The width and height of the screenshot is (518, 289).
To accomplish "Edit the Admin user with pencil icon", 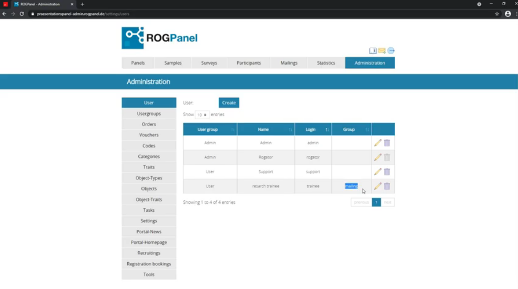I will pos(377,143).
